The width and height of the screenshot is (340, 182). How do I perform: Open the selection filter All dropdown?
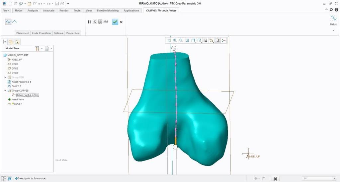point(319,178)
